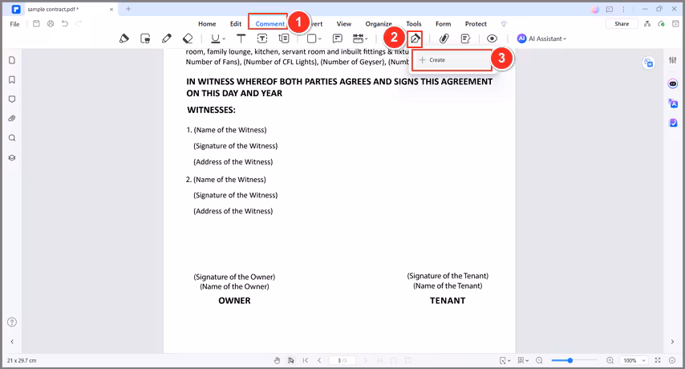Open the Comments panel in sidebar
This screenshot has height=369, width=685.
(12, 99)
